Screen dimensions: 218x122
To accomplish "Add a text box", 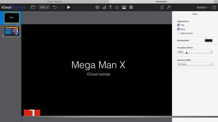I will point(110,7).
